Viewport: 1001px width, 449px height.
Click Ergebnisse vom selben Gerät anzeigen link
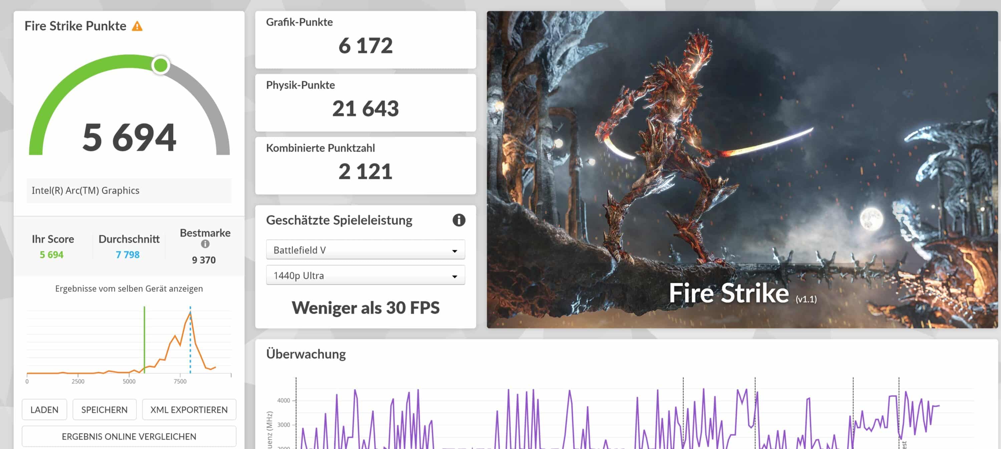[x=128, y=288]
